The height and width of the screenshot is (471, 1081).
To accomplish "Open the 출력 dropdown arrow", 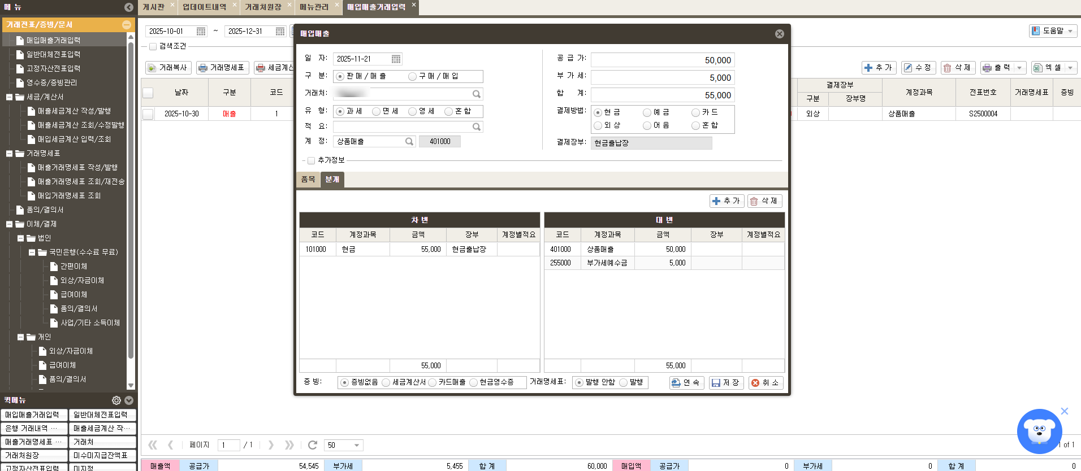I will pos(1019,68).
